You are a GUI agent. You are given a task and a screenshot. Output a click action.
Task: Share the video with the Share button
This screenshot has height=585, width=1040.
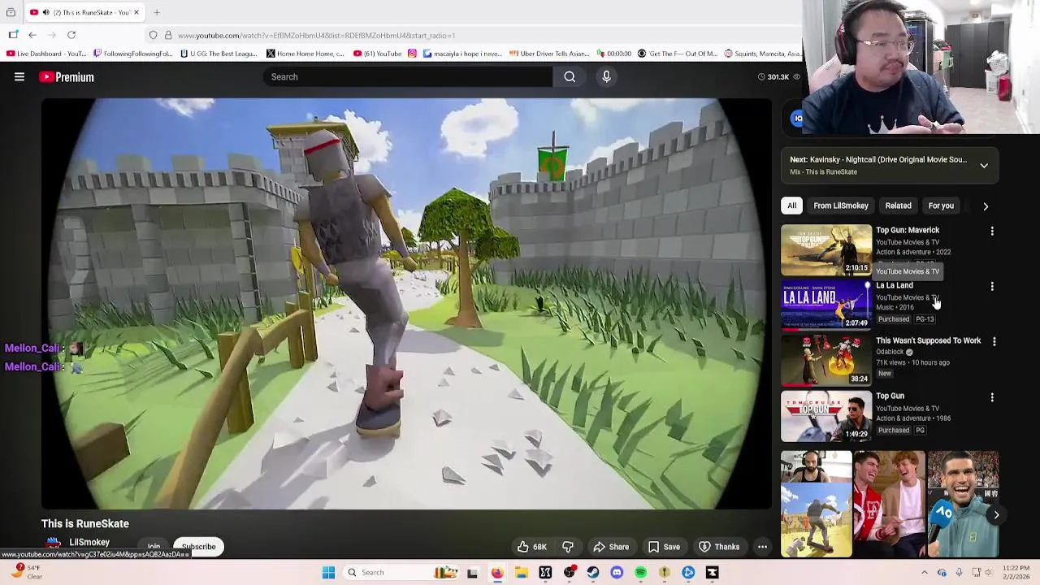(x=611, y=547)
